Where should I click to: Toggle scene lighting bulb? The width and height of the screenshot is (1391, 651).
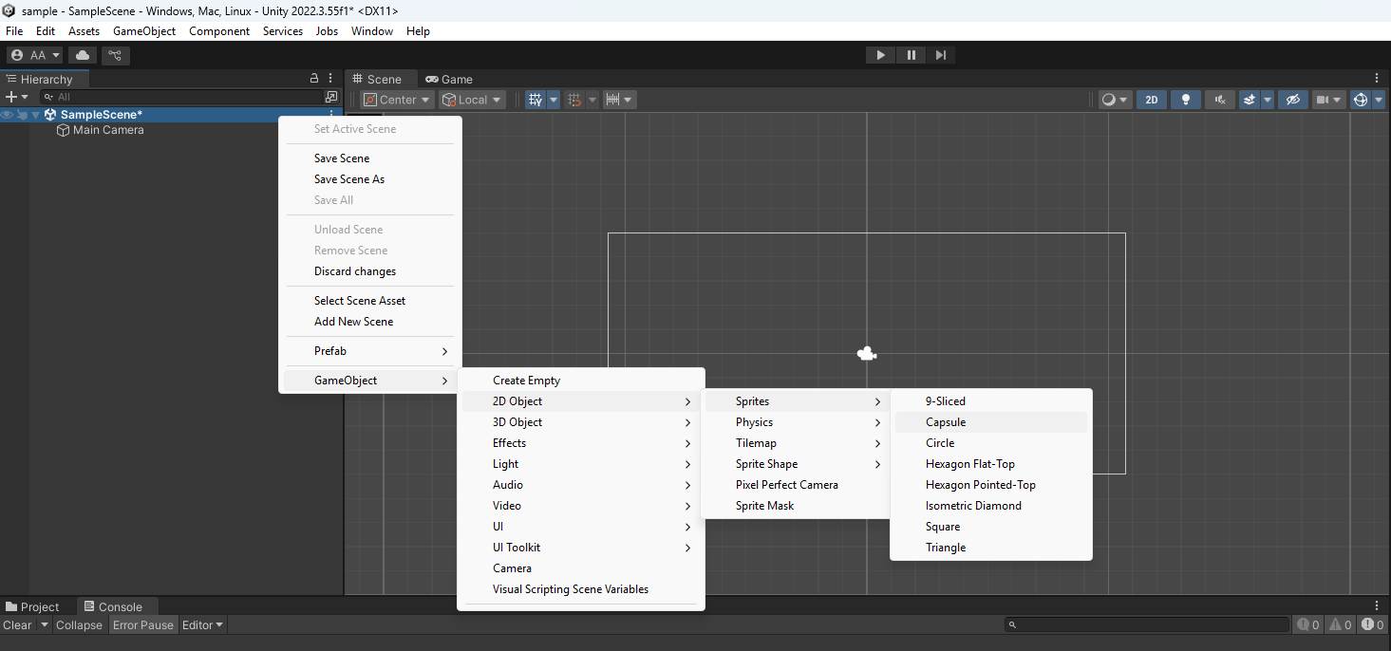point(1185,100)
